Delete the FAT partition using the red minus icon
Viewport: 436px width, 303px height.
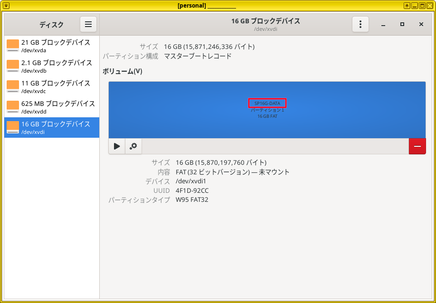tap(417, 146)
